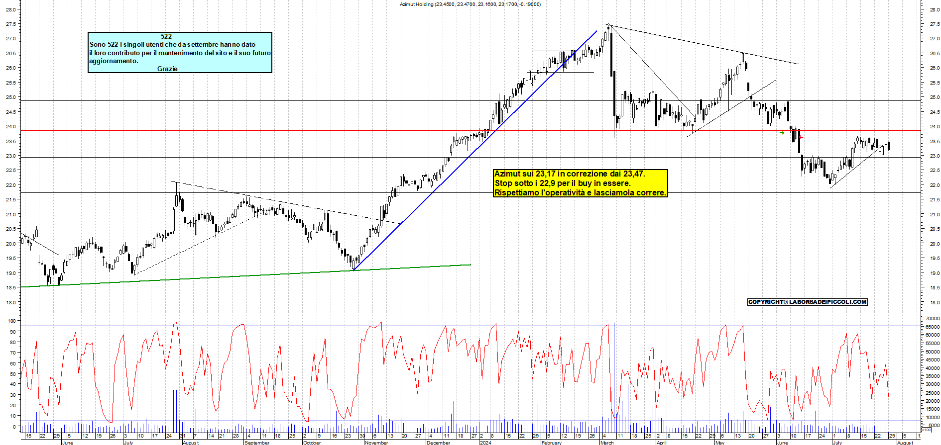This screenshot has width=941, height=445.
Task: Click the word 'Grazie' in the blue box
Action: click(167, 69)
